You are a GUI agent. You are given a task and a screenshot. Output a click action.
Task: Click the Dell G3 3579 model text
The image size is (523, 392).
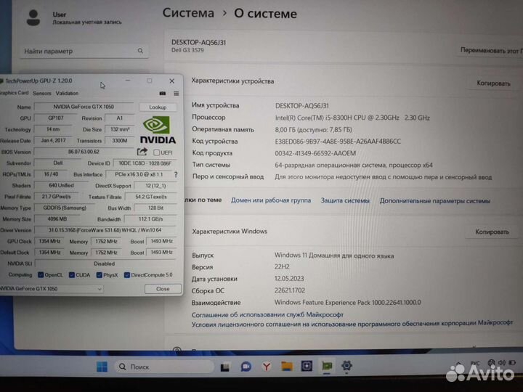click(187, 50)
